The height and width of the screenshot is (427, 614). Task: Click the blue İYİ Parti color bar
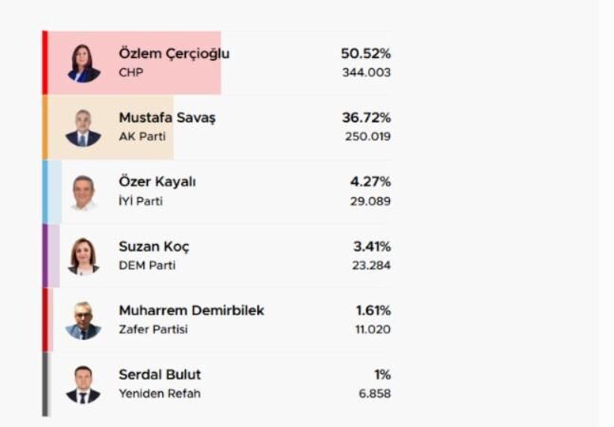(x=45, y=192)
